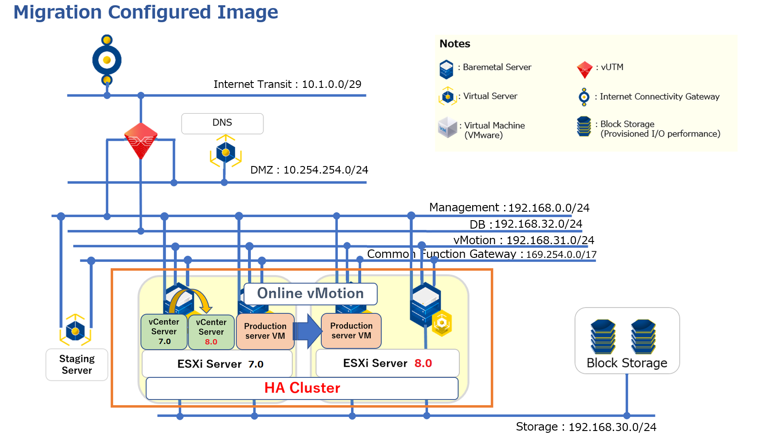Click the baremetal server icon above vCenter Server 7.0
Screen dimensions: 773x435
pos(179,299)
